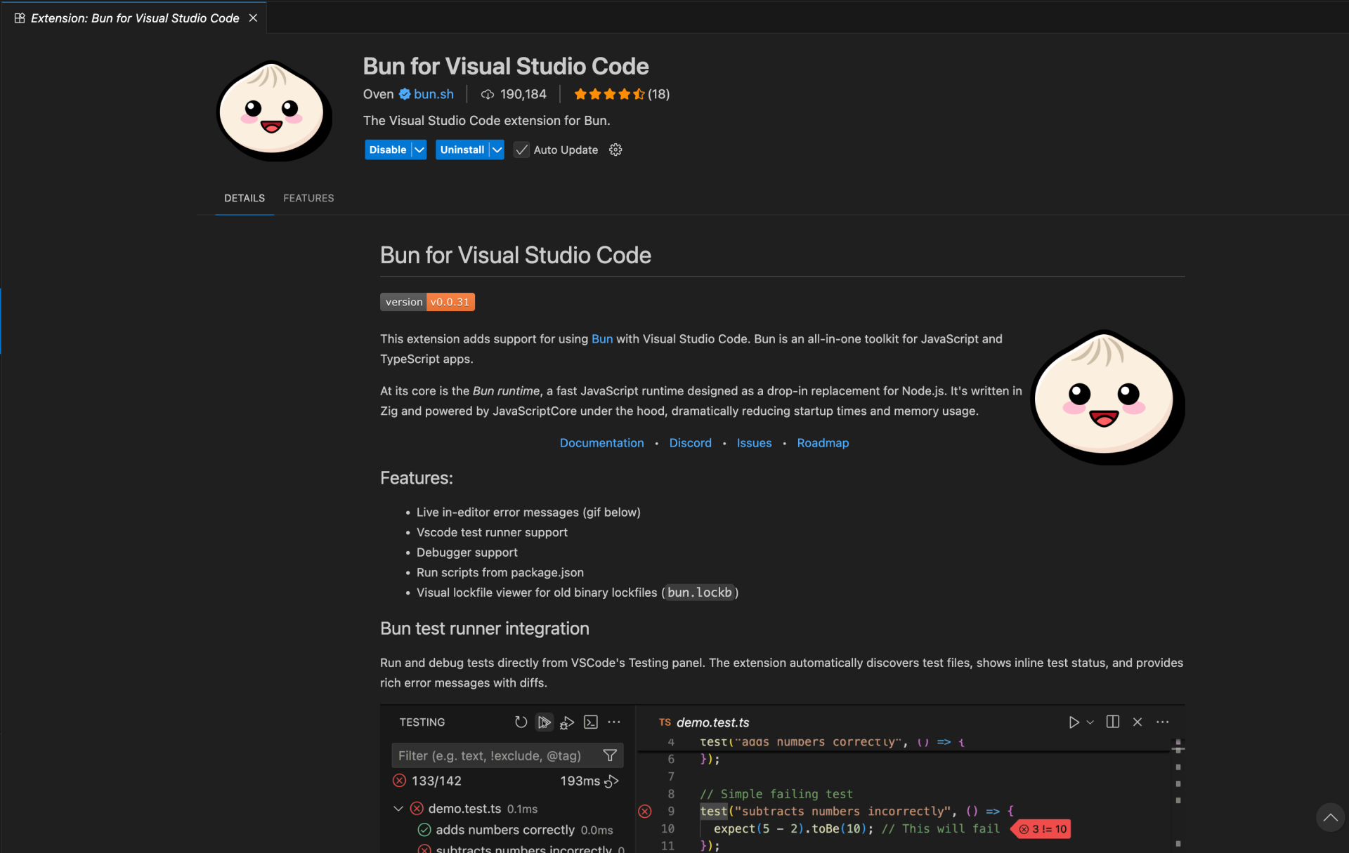Image resolution: width=1349 pixels, height=853 pixels.
Task: Click the refresh tests icon in Testing panel
Action: tap(521, 722)
